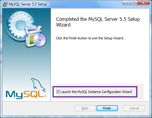Click the MySQL wordmark logo text
152x118 pixels.
26,95
